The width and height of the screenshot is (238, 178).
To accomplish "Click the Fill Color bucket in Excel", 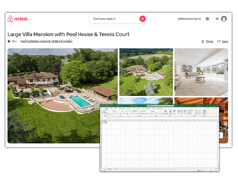I will pyautogui.click(x=124, y=114).
